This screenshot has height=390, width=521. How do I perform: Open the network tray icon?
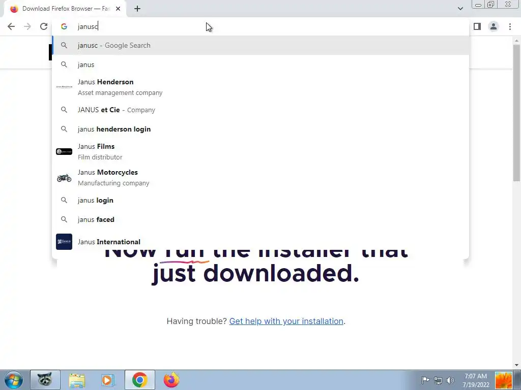click(x=438, y=380)
